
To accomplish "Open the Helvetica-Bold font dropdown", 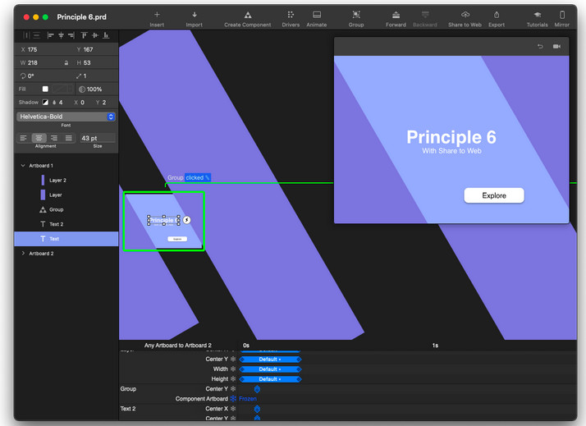I will pos(66,117).
